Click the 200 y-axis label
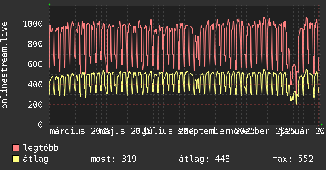Viewport: 326px width, 170px height. [x=35, y=104]
